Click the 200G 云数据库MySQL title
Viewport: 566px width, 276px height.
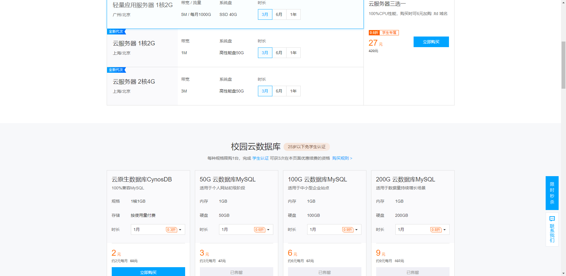pyautogui.click(x=405, y=179)
